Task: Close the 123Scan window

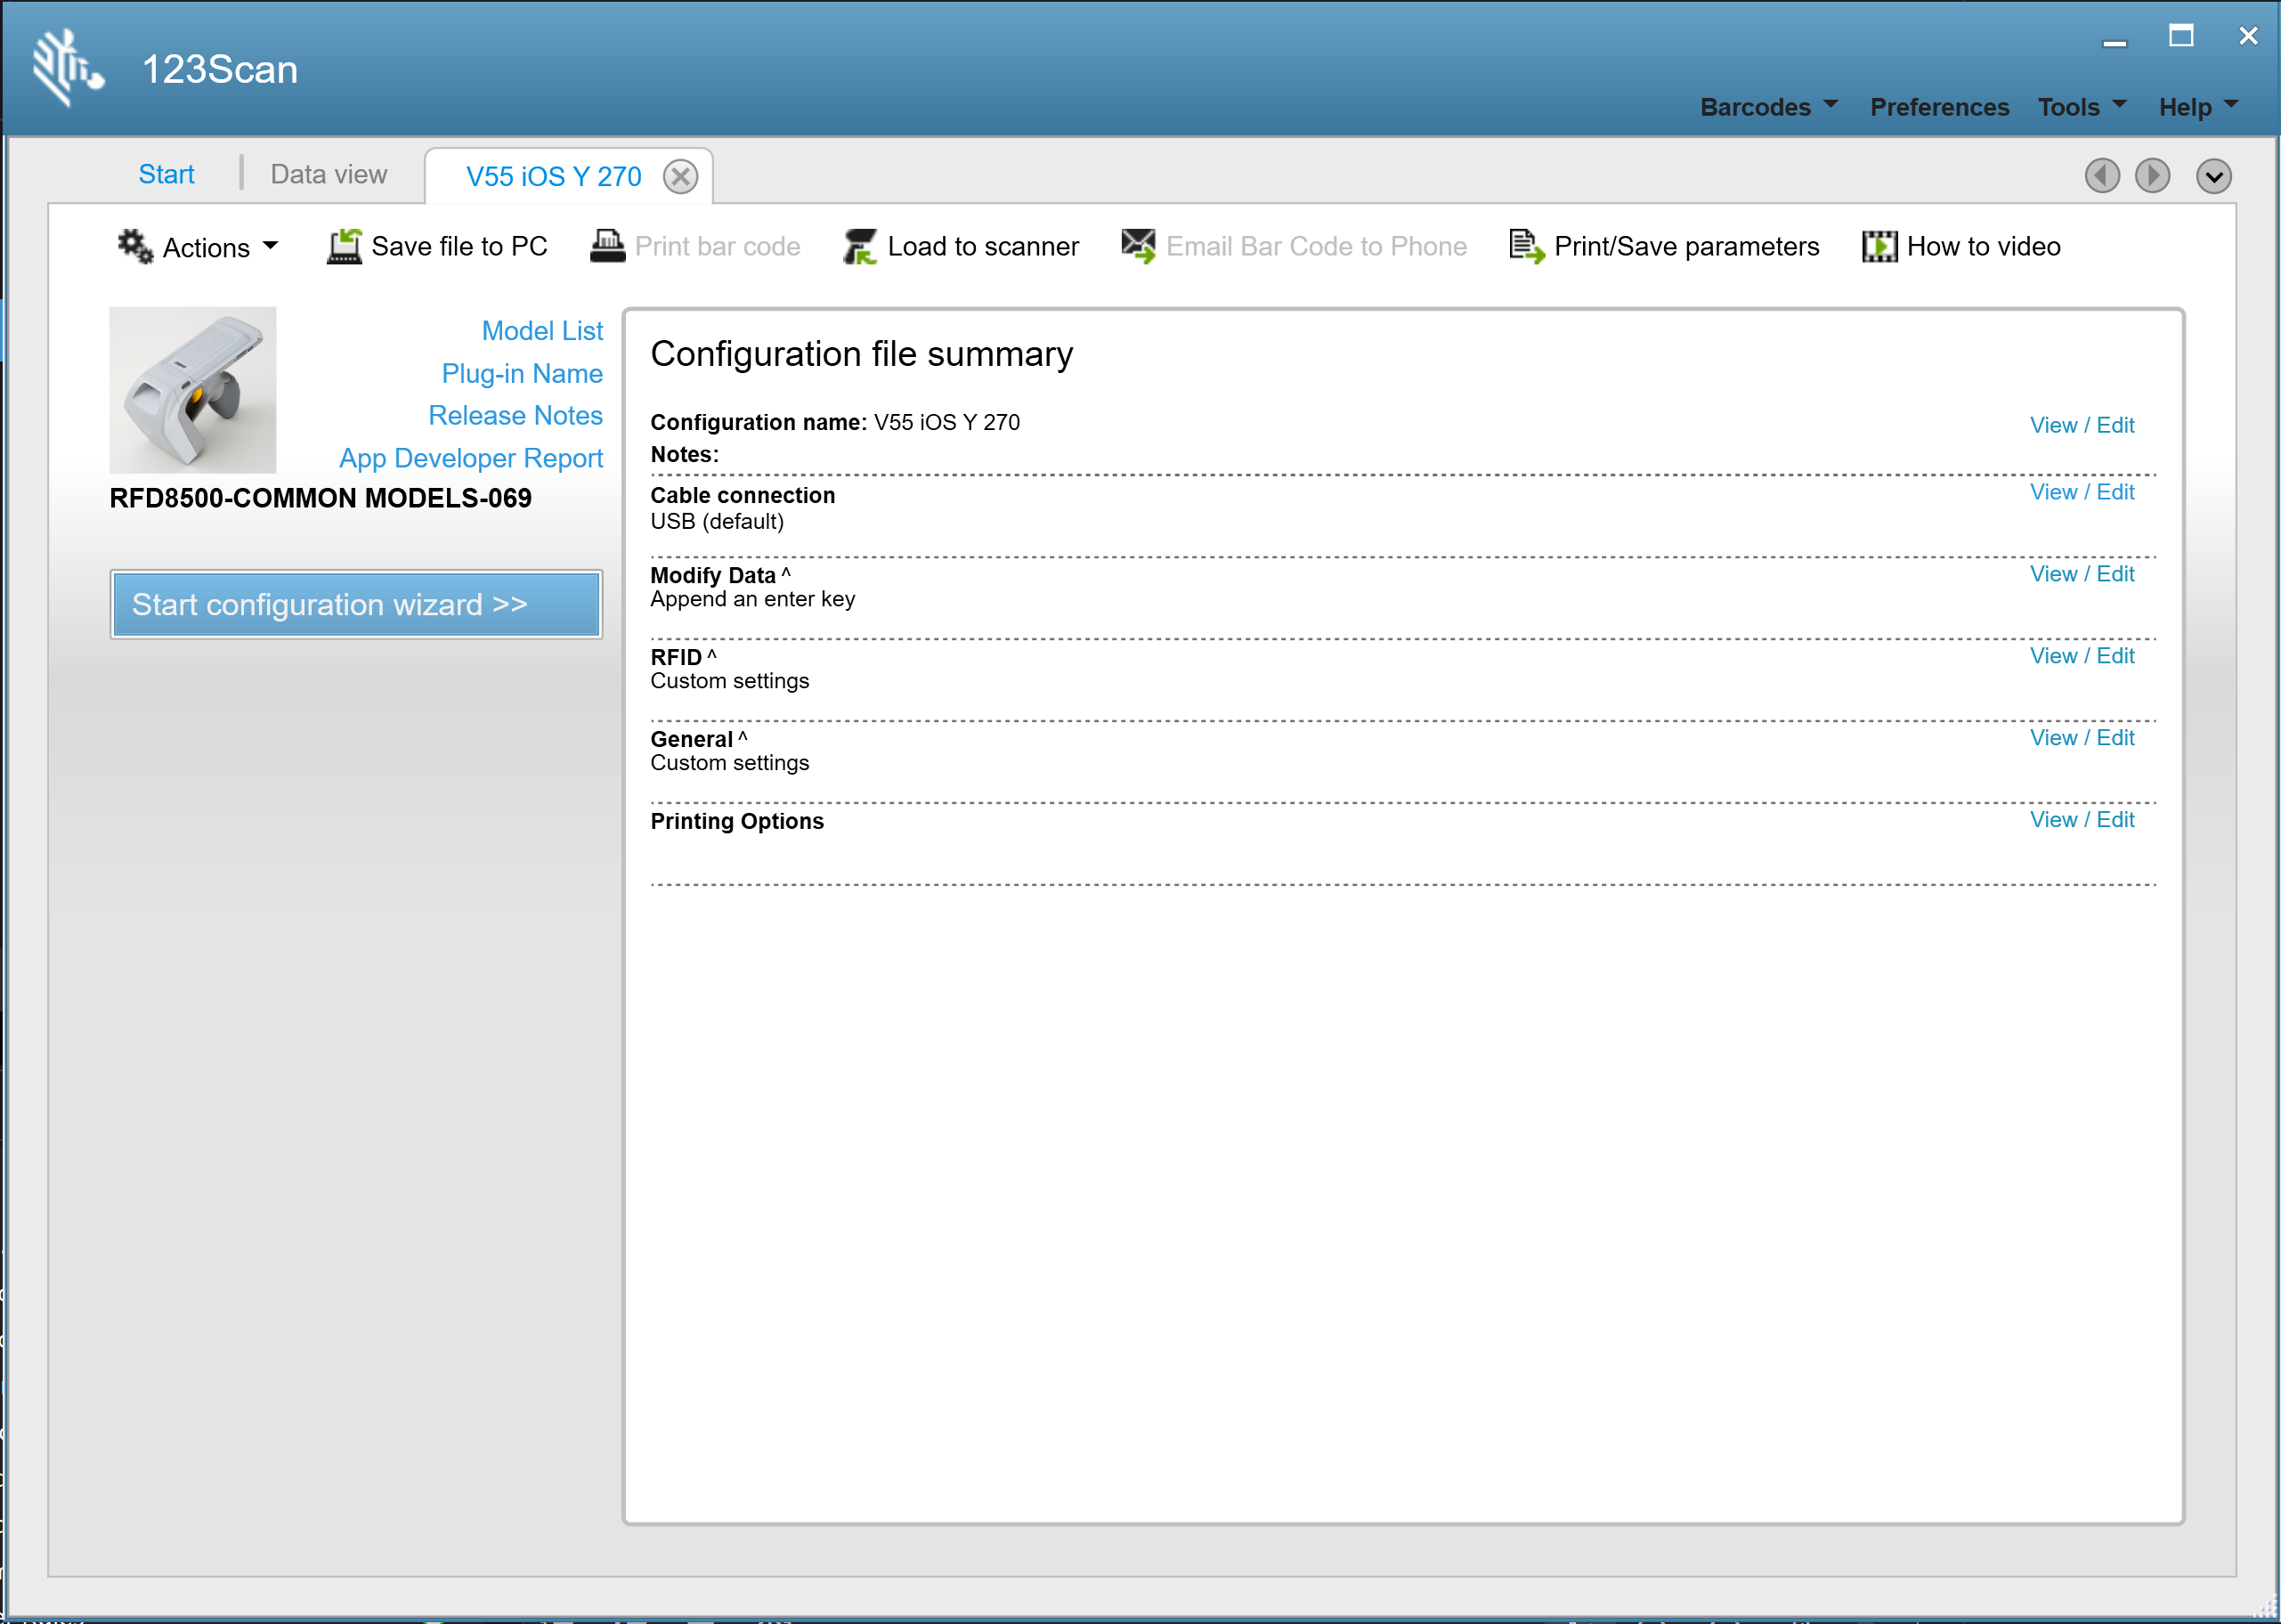Action: coord(2248,36)
